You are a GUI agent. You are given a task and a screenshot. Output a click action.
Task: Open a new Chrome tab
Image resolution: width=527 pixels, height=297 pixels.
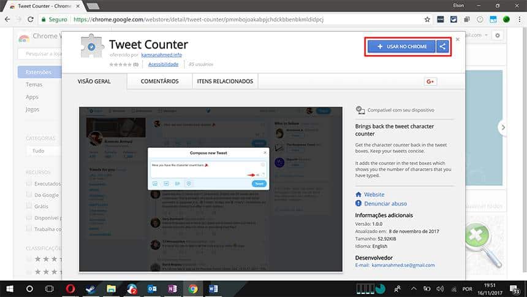click(93, 6)
